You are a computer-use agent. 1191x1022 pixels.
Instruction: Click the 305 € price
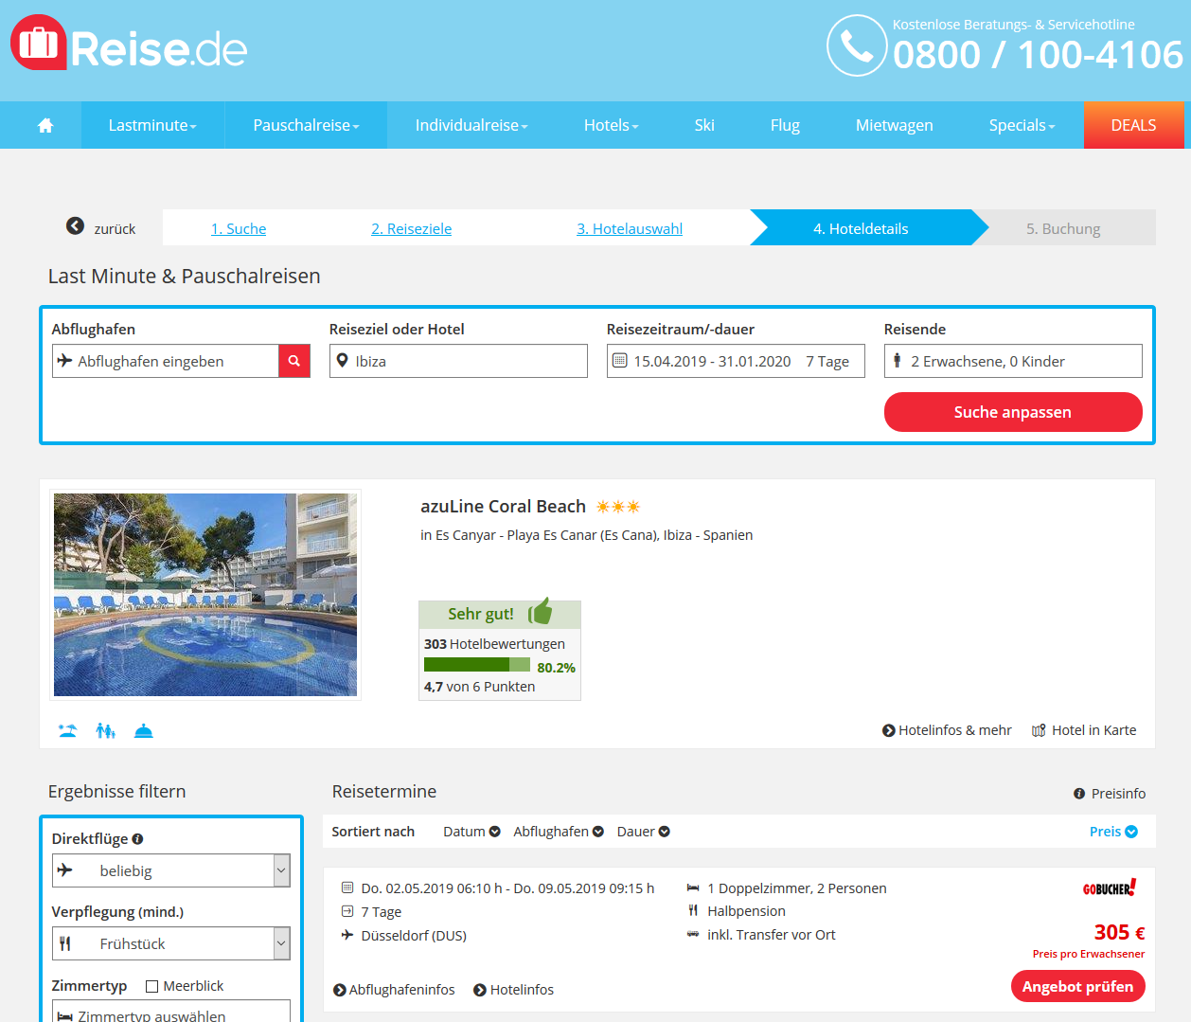coord(1119,932)
